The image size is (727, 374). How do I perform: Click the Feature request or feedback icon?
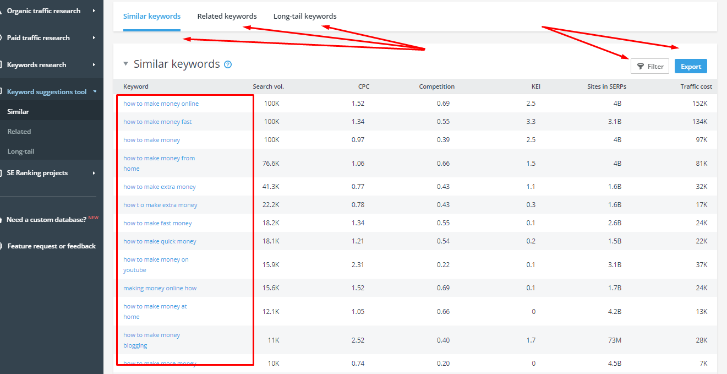click(2, 246)
